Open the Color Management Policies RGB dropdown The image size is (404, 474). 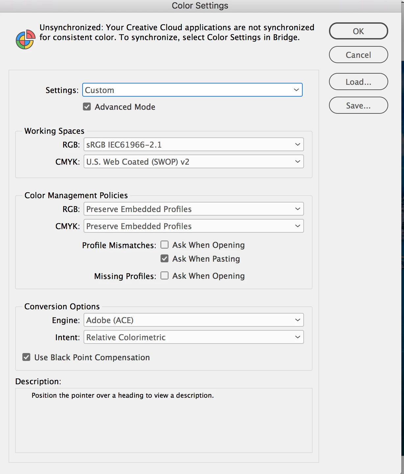click(194, 209)
